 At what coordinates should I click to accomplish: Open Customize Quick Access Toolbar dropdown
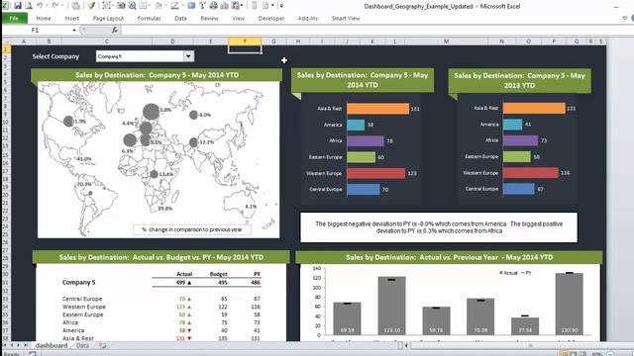pyautogui.click(x=281, y=6)
